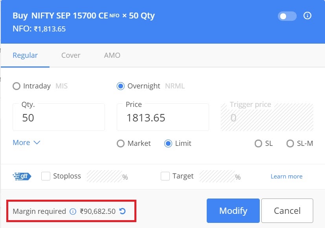Open the Learn more link

tap(286, 177)
